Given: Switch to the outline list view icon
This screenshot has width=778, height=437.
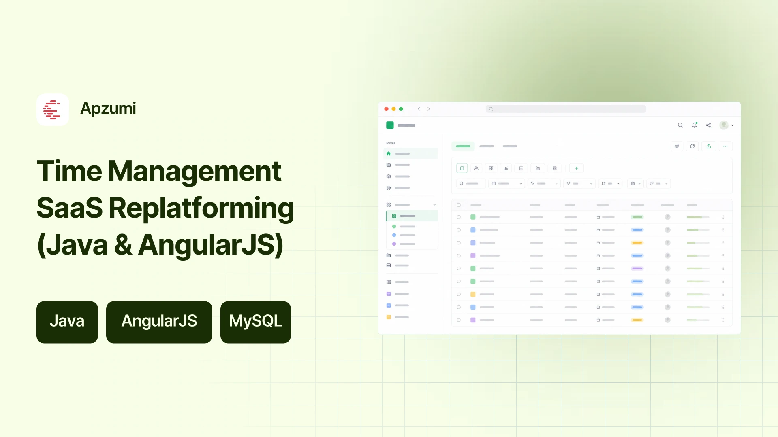Looking at the screenshot, I should coord(521,168).
